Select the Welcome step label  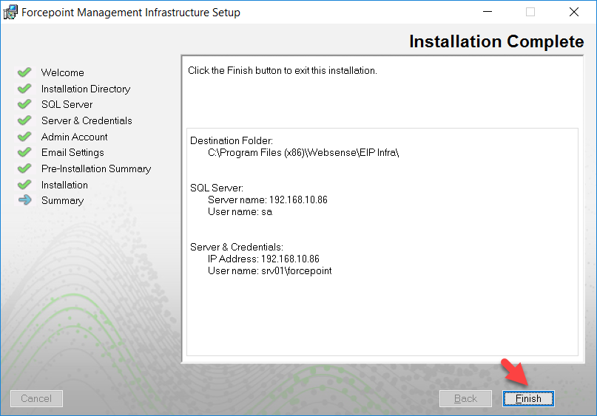62,72
